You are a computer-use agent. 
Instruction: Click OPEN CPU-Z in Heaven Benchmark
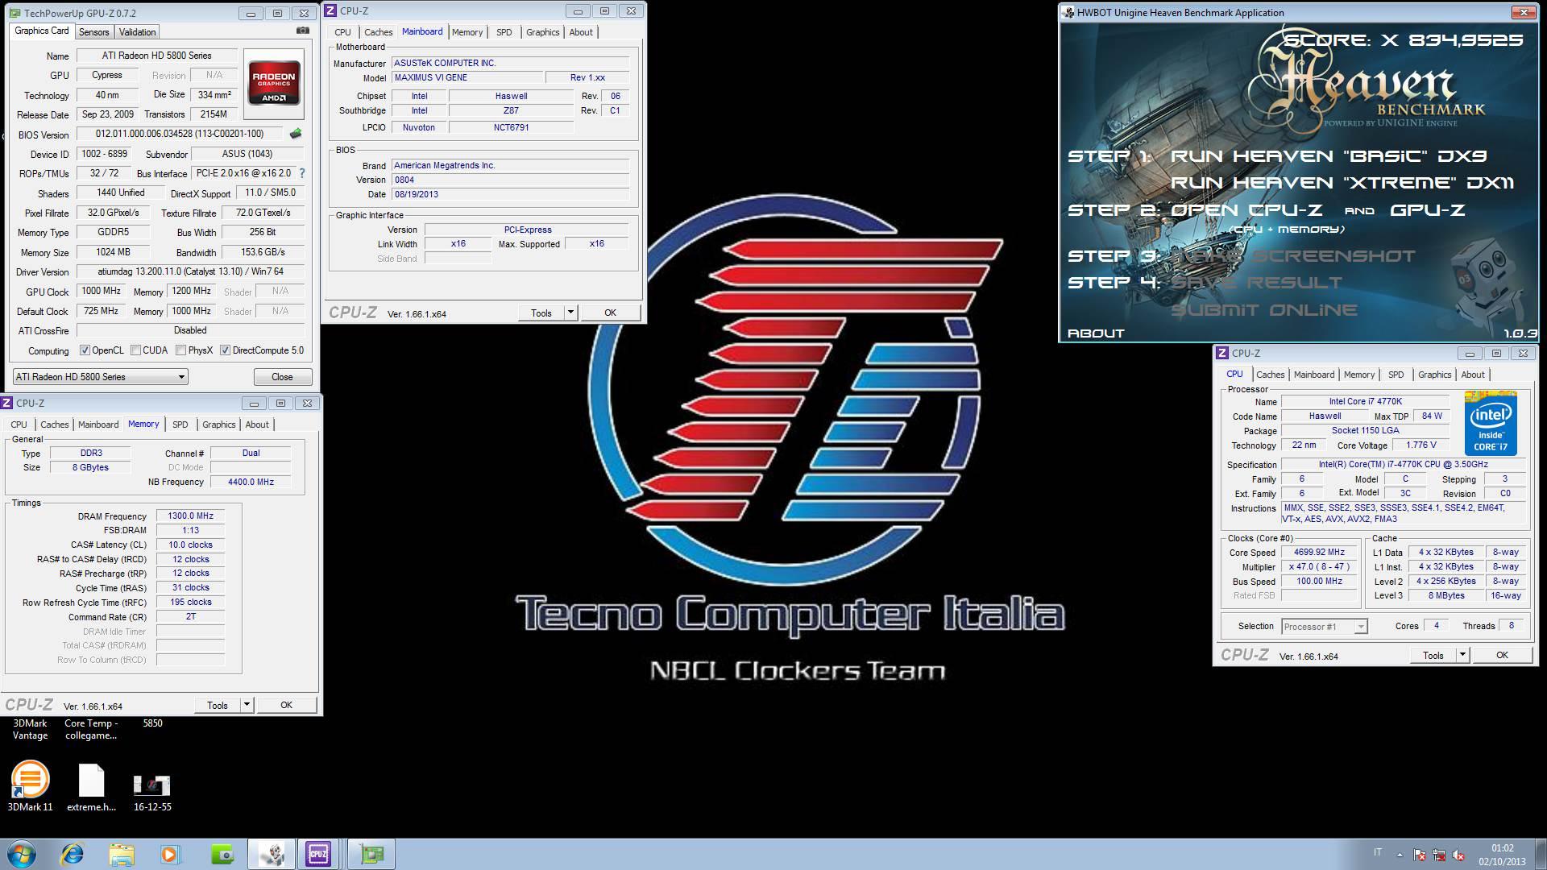tap(1246, 210)
